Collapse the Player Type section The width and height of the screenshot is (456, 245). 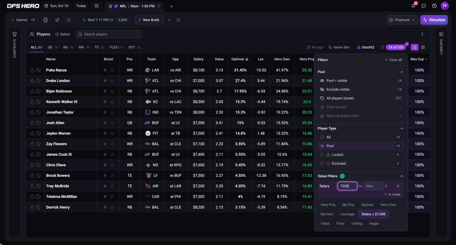tap(402, 128)
